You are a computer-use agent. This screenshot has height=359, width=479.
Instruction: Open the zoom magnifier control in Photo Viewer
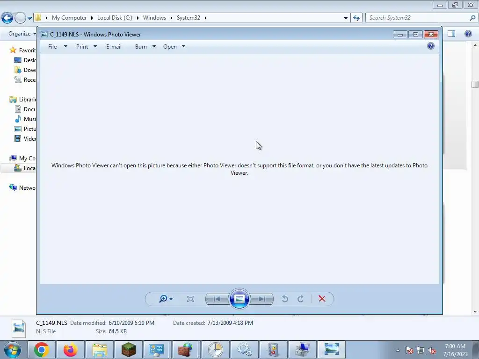(x=163, y=299)
